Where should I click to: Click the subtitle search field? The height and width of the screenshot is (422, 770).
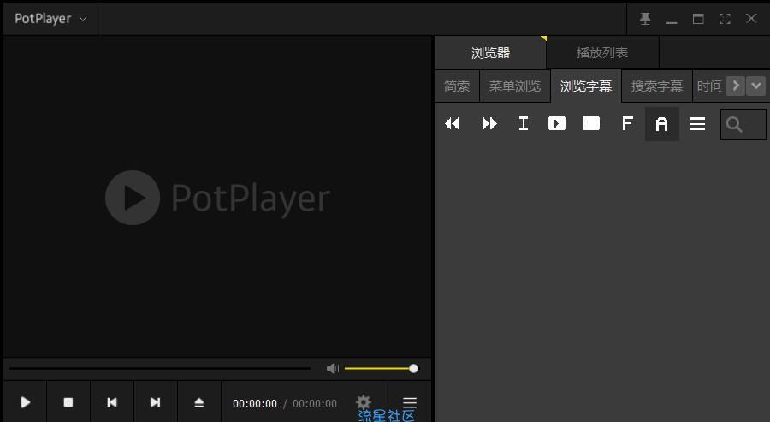pos(743,124)
